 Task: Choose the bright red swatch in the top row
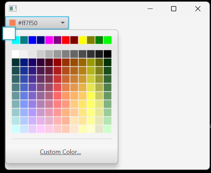[66, 40]
